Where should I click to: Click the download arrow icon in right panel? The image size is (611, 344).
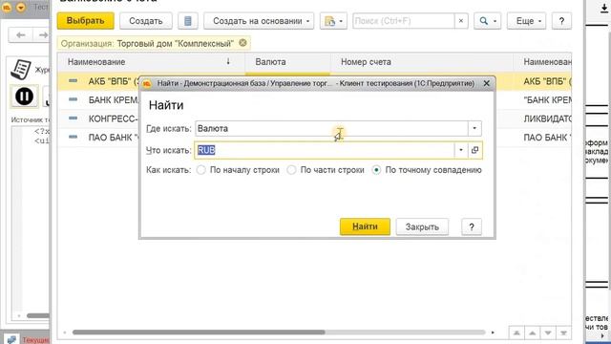tap(604, 9)
